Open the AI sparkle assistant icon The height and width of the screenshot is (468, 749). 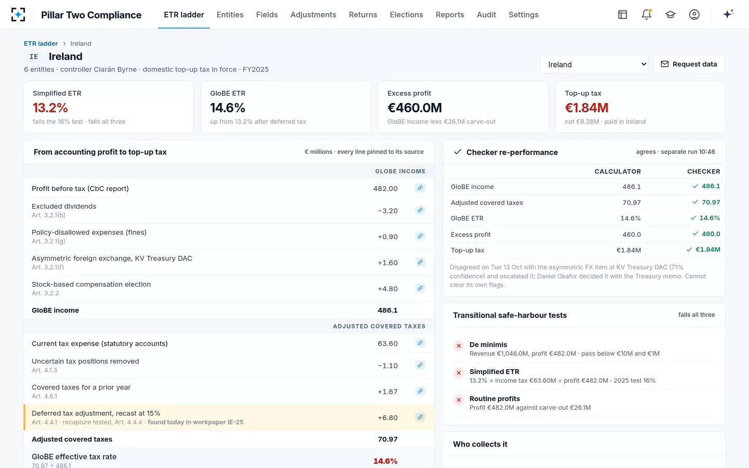(x=728, y=14)
